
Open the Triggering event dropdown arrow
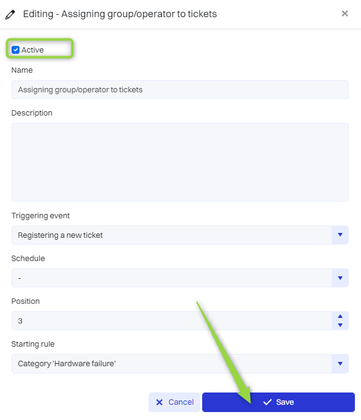[340, 235]
